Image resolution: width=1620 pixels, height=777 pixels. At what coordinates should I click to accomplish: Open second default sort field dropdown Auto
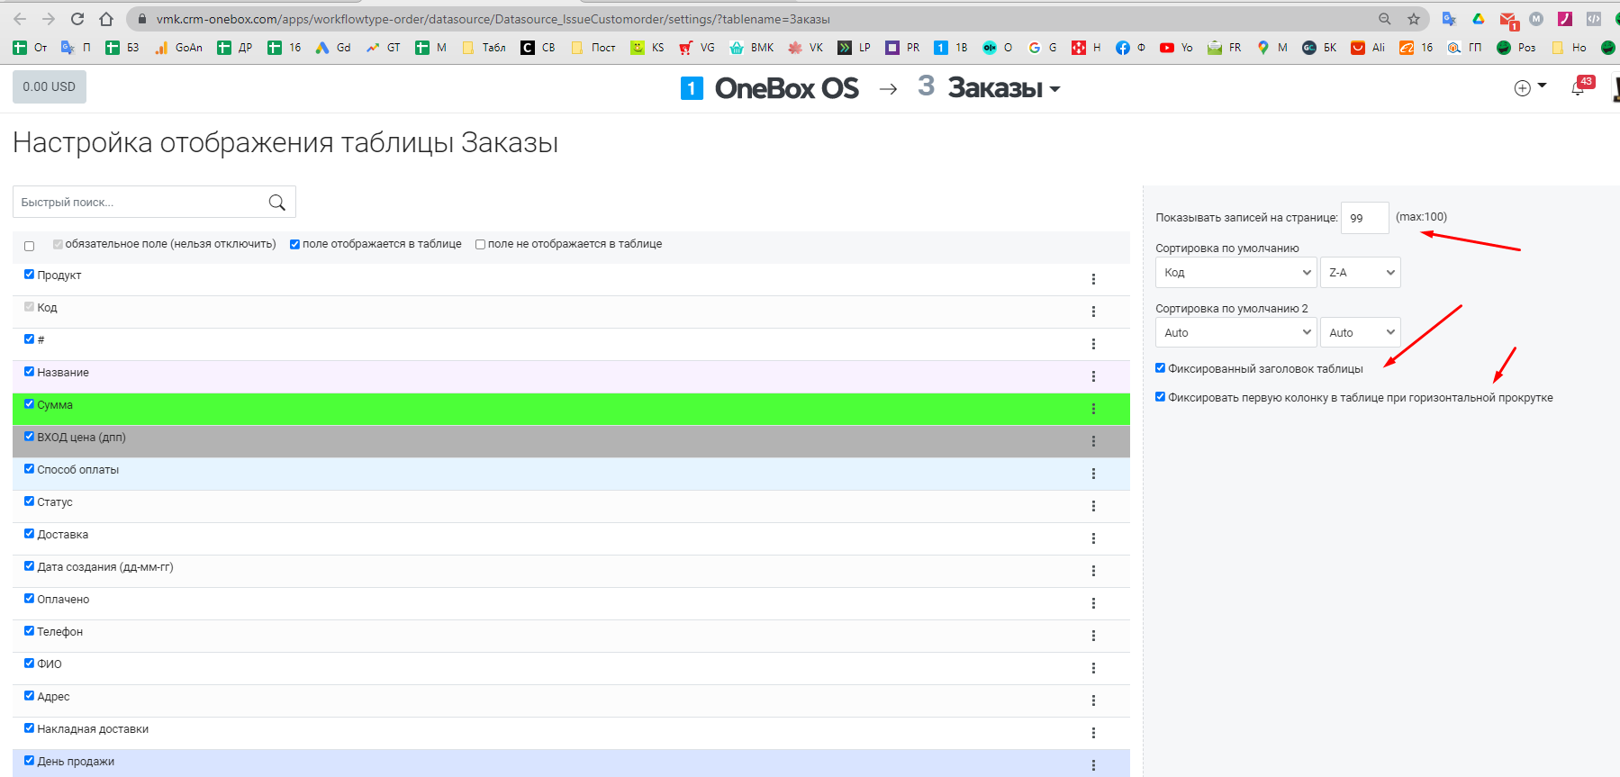(x=1236, y=333)
